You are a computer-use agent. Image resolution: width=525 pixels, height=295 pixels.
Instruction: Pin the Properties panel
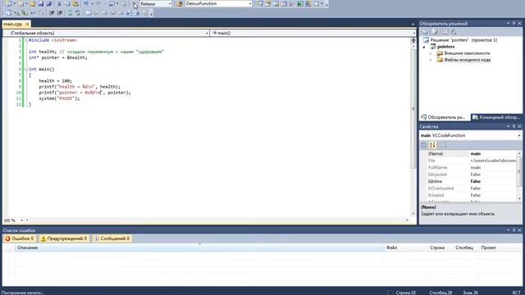coord(514,126)
